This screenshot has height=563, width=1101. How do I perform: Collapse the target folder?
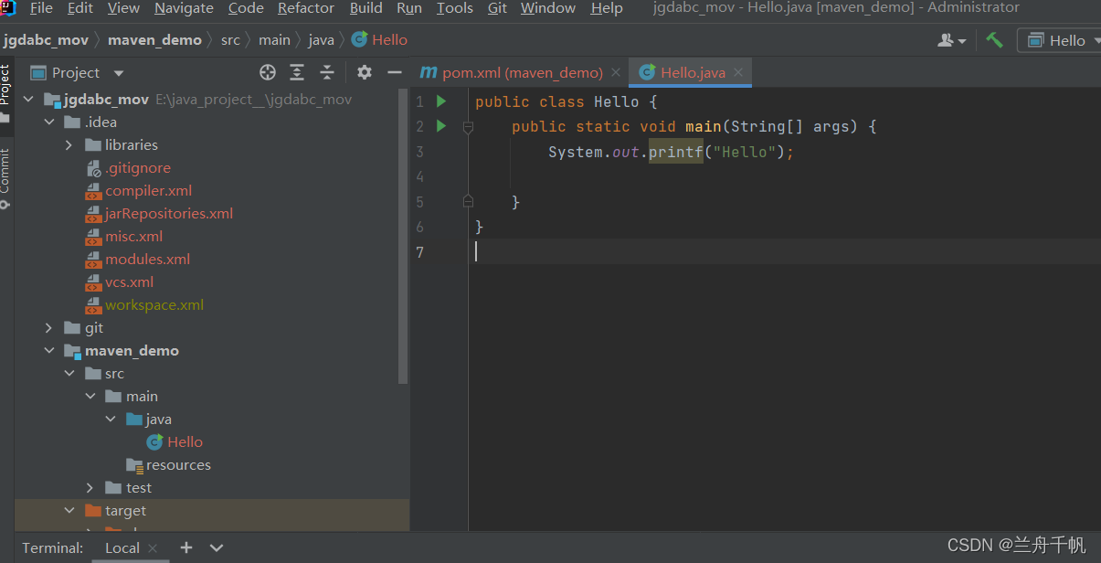point(69,511)
